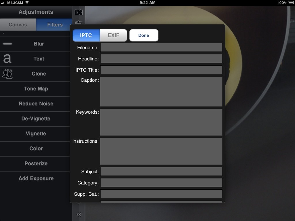This screenshot has width=295, height=221.
Task: Tap inside the Instructions text area
Action: point(161,151)
